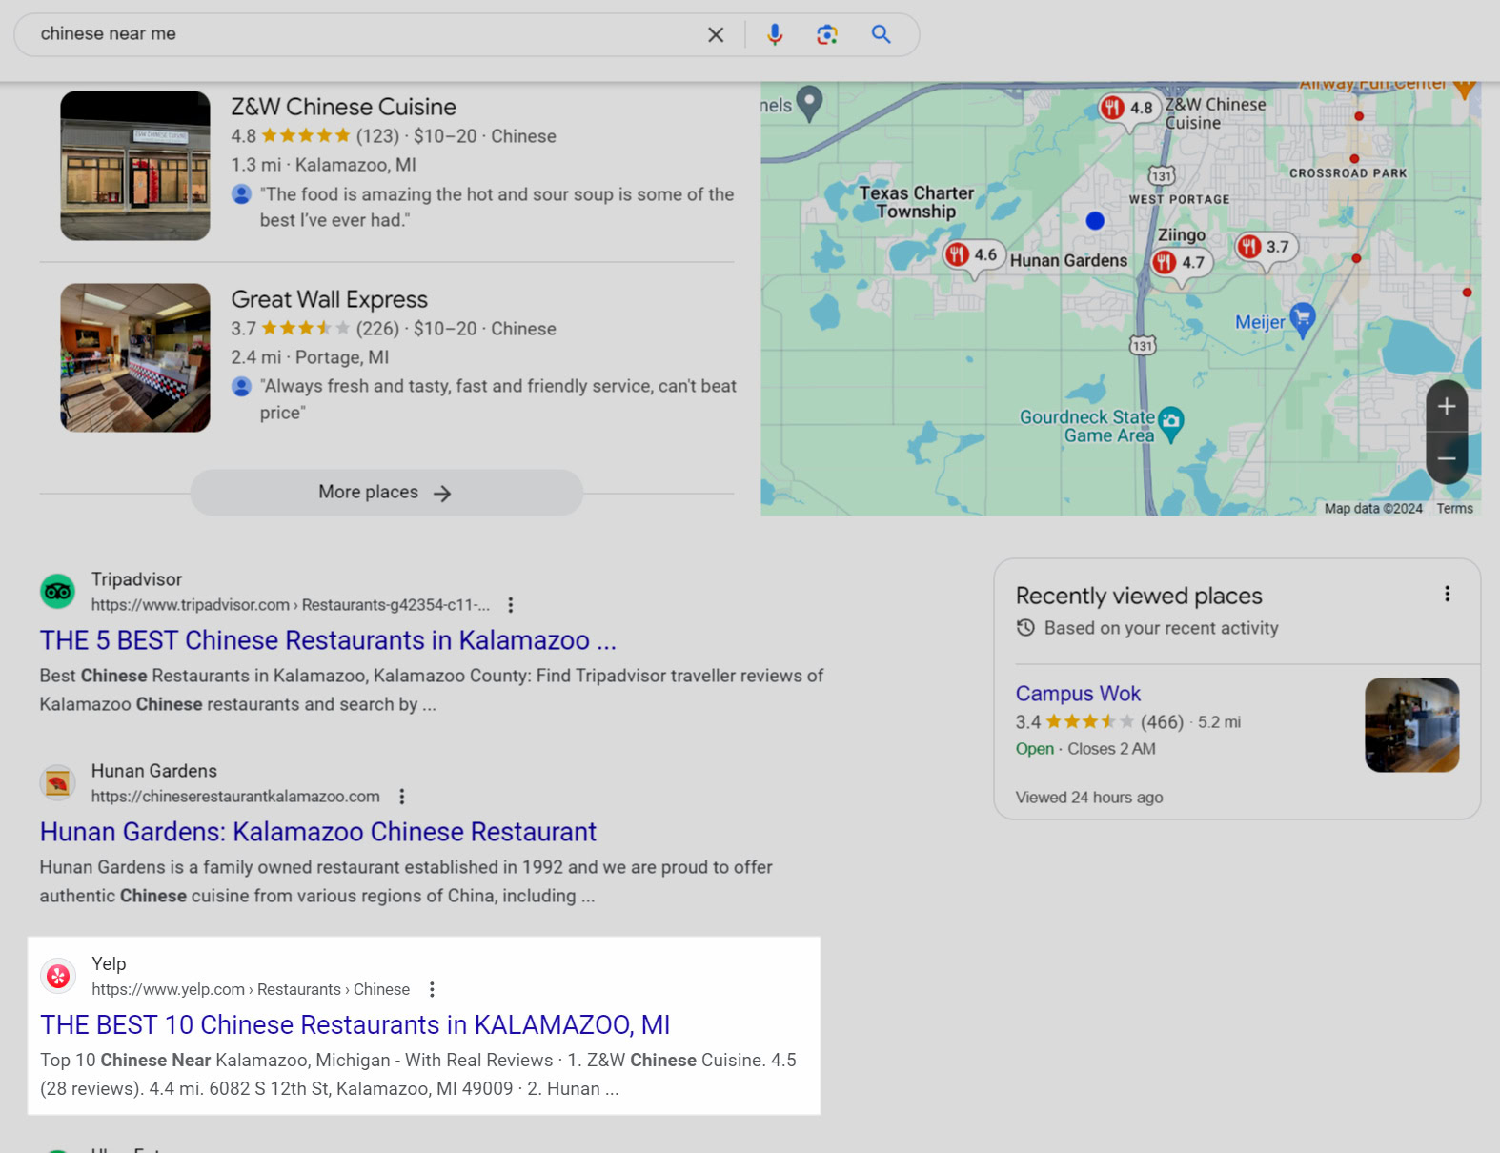
Task: Click the tripadvisor.com URL breadcrumb
Action: pyautogui.click(x=291, y=605)
